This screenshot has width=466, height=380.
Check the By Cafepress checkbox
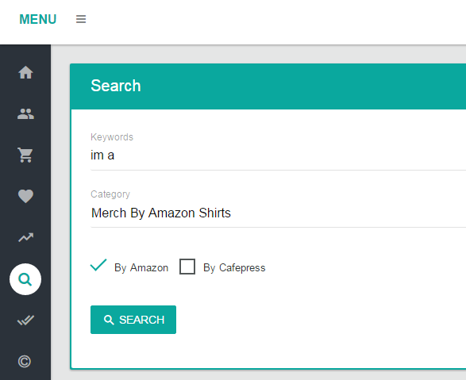pyautogui.click(x=187, y=267)
